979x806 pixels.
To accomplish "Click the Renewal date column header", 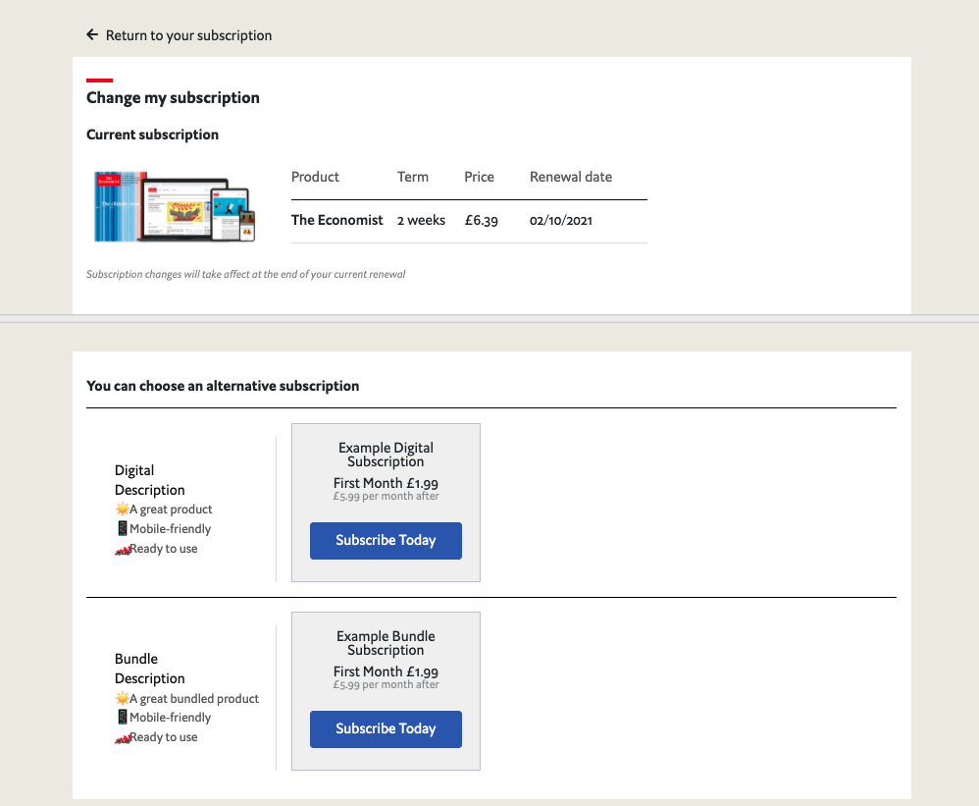I will (571, 177).
